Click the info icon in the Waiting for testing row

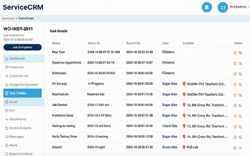[x=235, y=127]
